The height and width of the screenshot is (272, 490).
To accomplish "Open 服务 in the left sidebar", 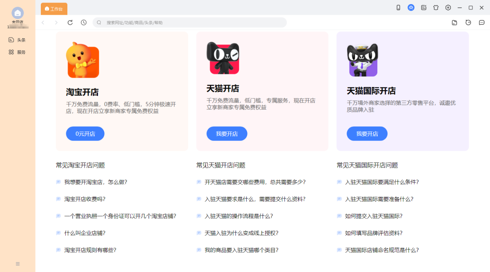I will tap(17, 52).
